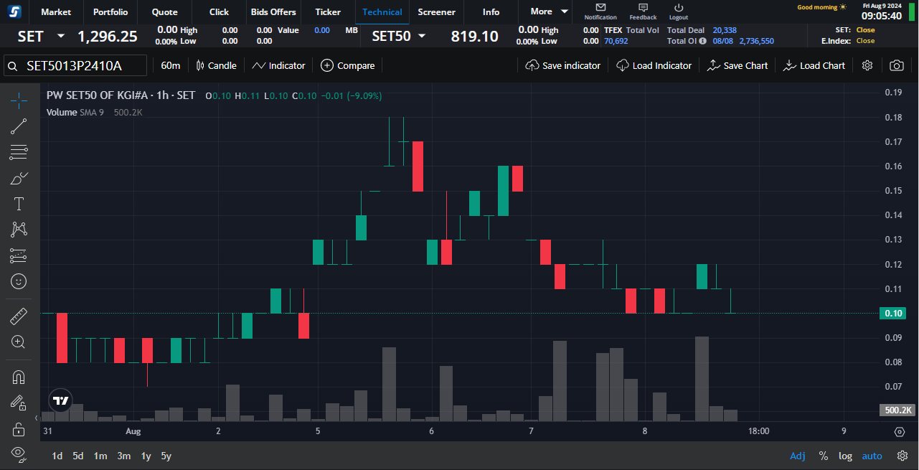Click the Load Indicator button

[x=654, y=65]
